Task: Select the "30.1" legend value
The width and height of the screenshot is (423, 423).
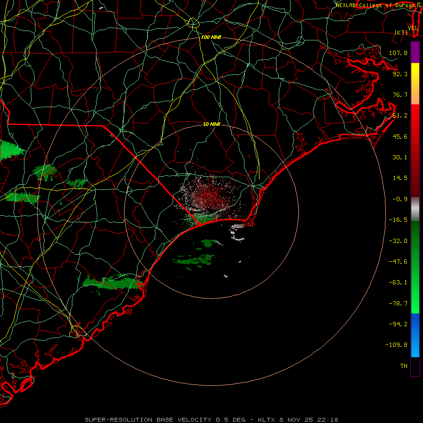Action: coord(400,157)
